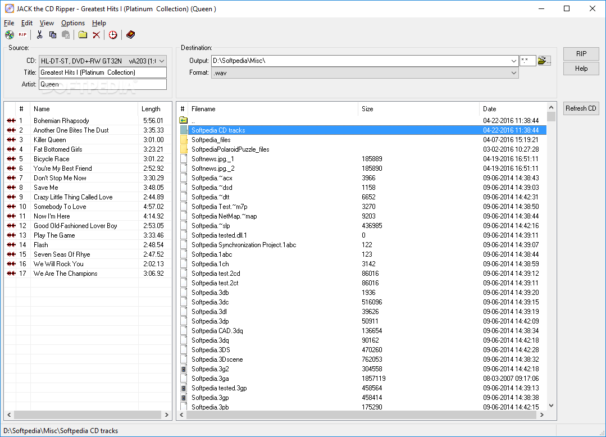Click the yellow new folder toolbar icon

click(83, 35)
